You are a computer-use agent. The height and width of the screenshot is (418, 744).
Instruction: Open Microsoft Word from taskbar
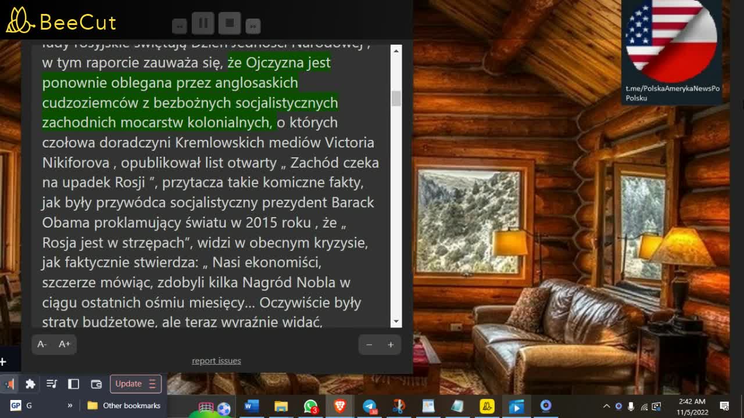[x=251, y=406]
